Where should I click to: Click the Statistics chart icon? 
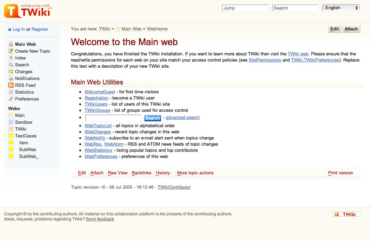coord(11,92)
